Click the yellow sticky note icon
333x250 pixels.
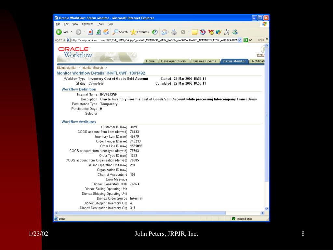point(194,32)
